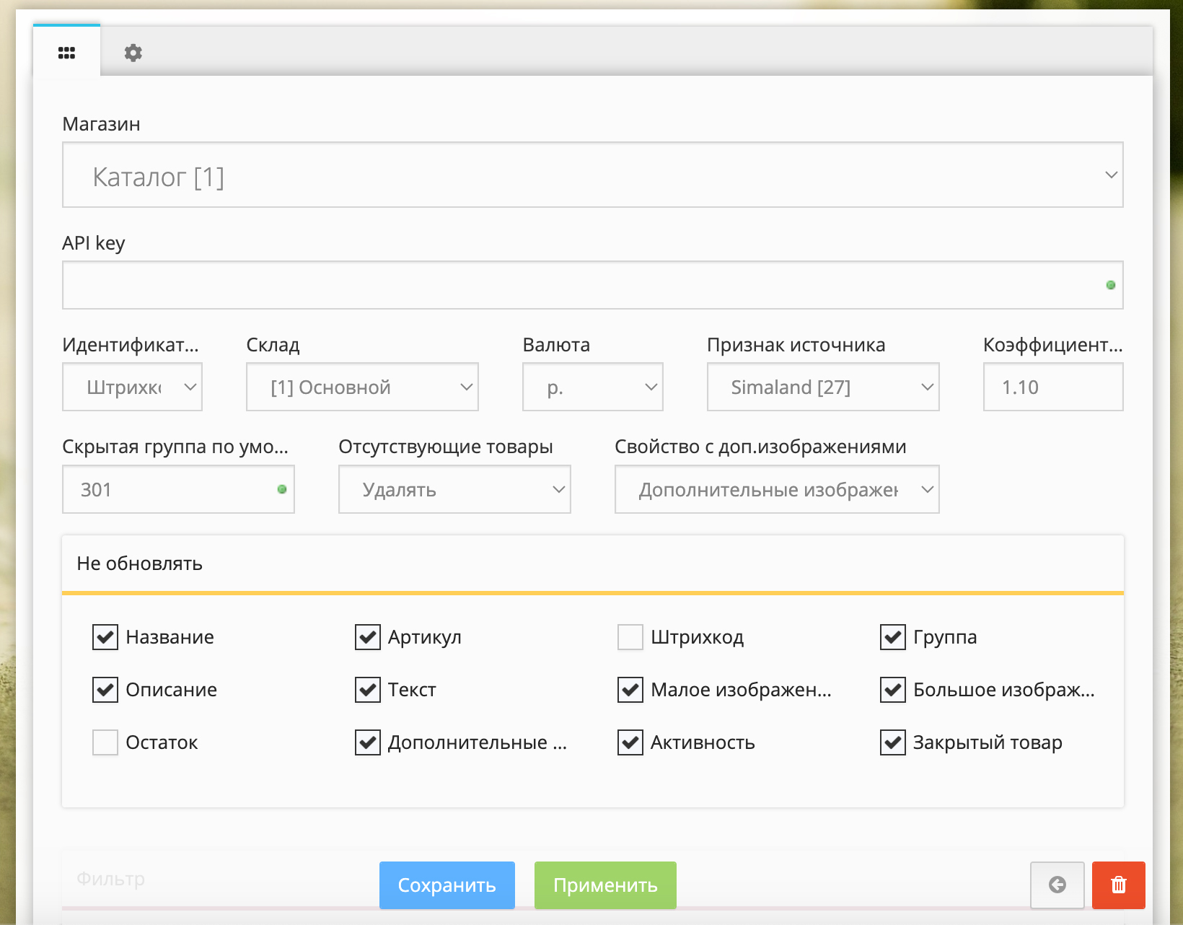The width and height of the screenshot is (1183, 925).
Task: Switch to the gear settings tab
Action: pos(133,53)
